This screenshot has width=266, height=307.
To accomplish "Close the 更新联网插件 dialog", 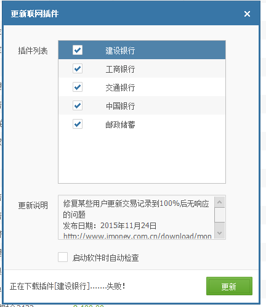I will tap(247, 14).
